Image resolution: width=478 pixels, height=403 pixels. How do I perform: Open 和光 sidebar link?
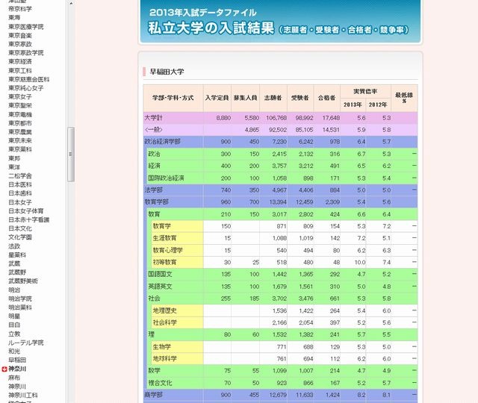click(x=14, y=352)
